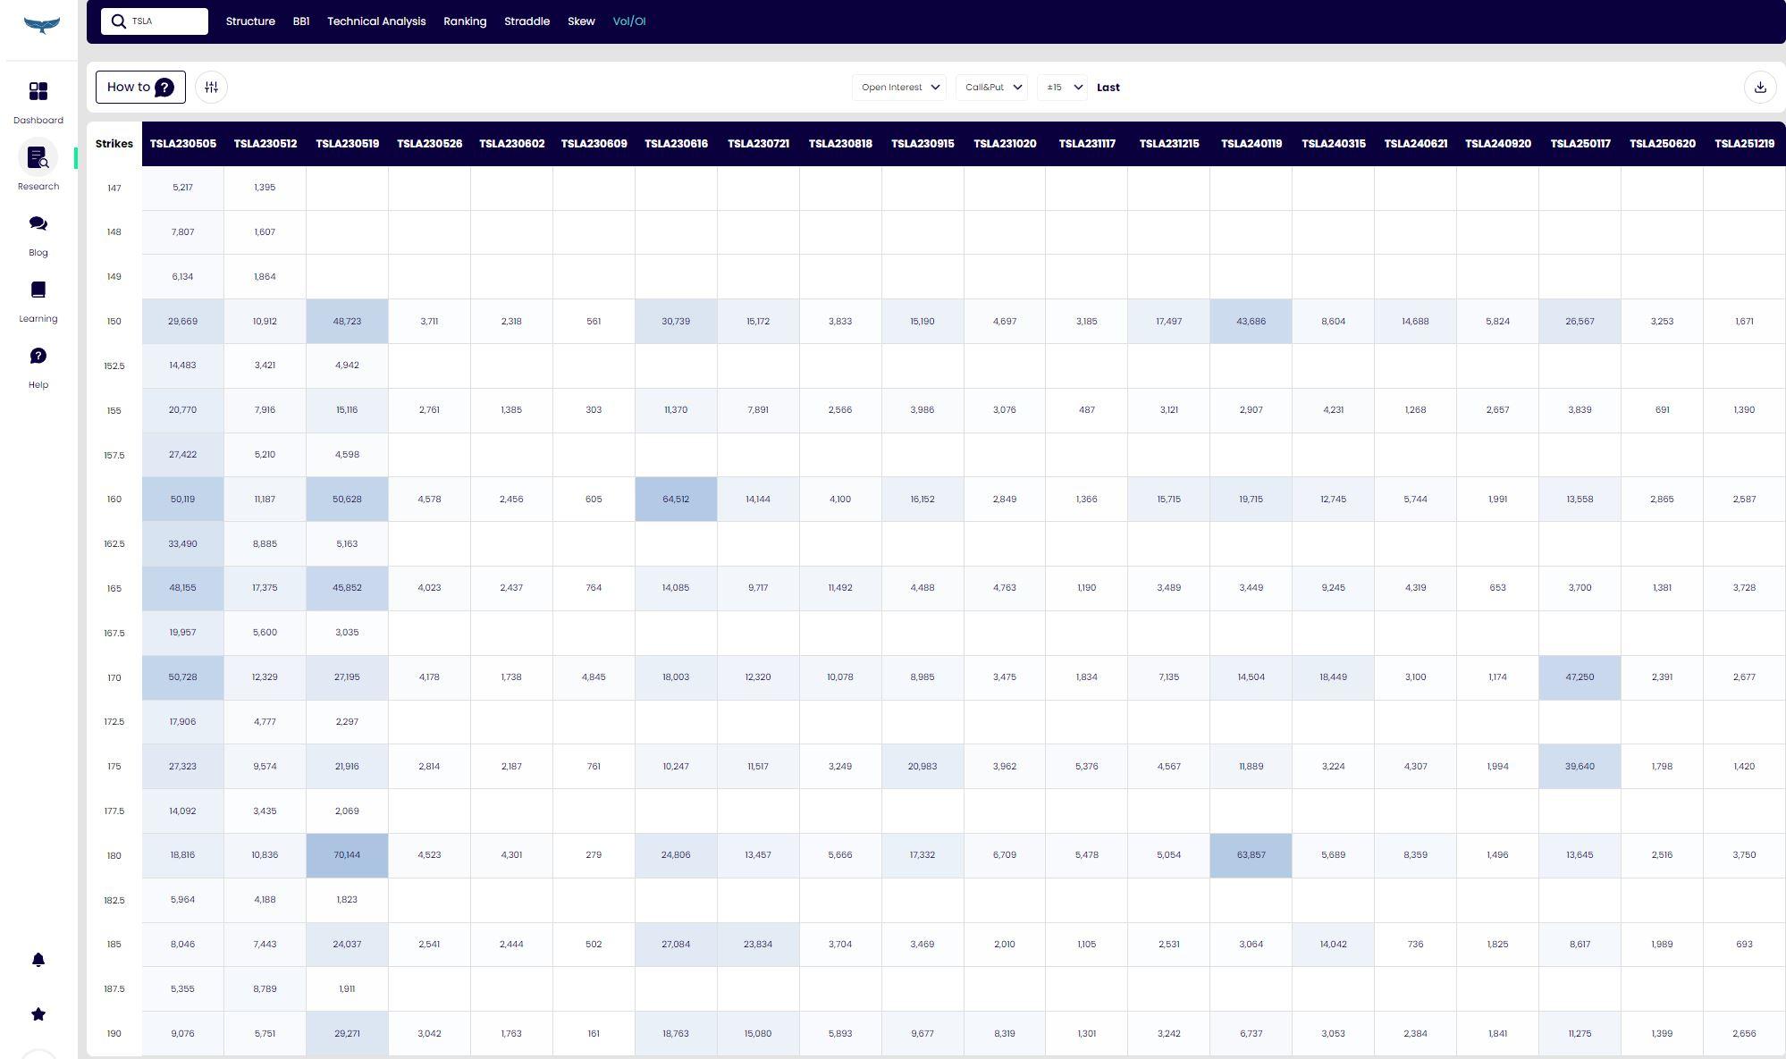
Task: Open the Learning book icon
Action: tap(38, 290)
